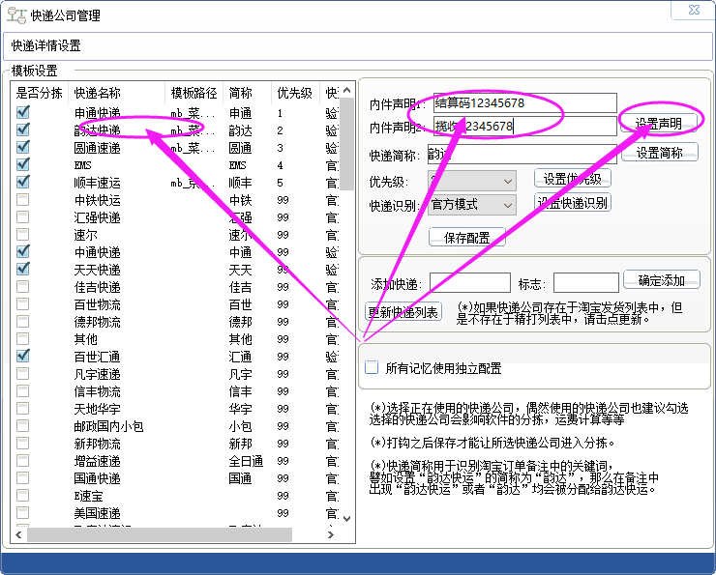Image resolution: width=716 pixels, height=575 pixels.
Task: Select the 中铁快运 row name
Action: coord(98,200)
